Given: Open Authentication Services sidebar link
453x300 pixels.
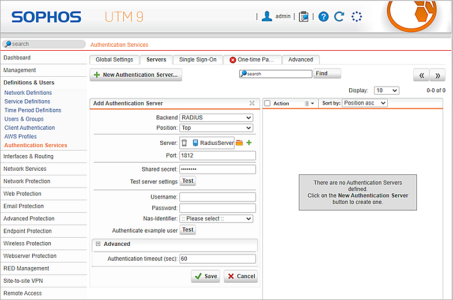Looking at the screenshot, I should [x=36, y=145].
